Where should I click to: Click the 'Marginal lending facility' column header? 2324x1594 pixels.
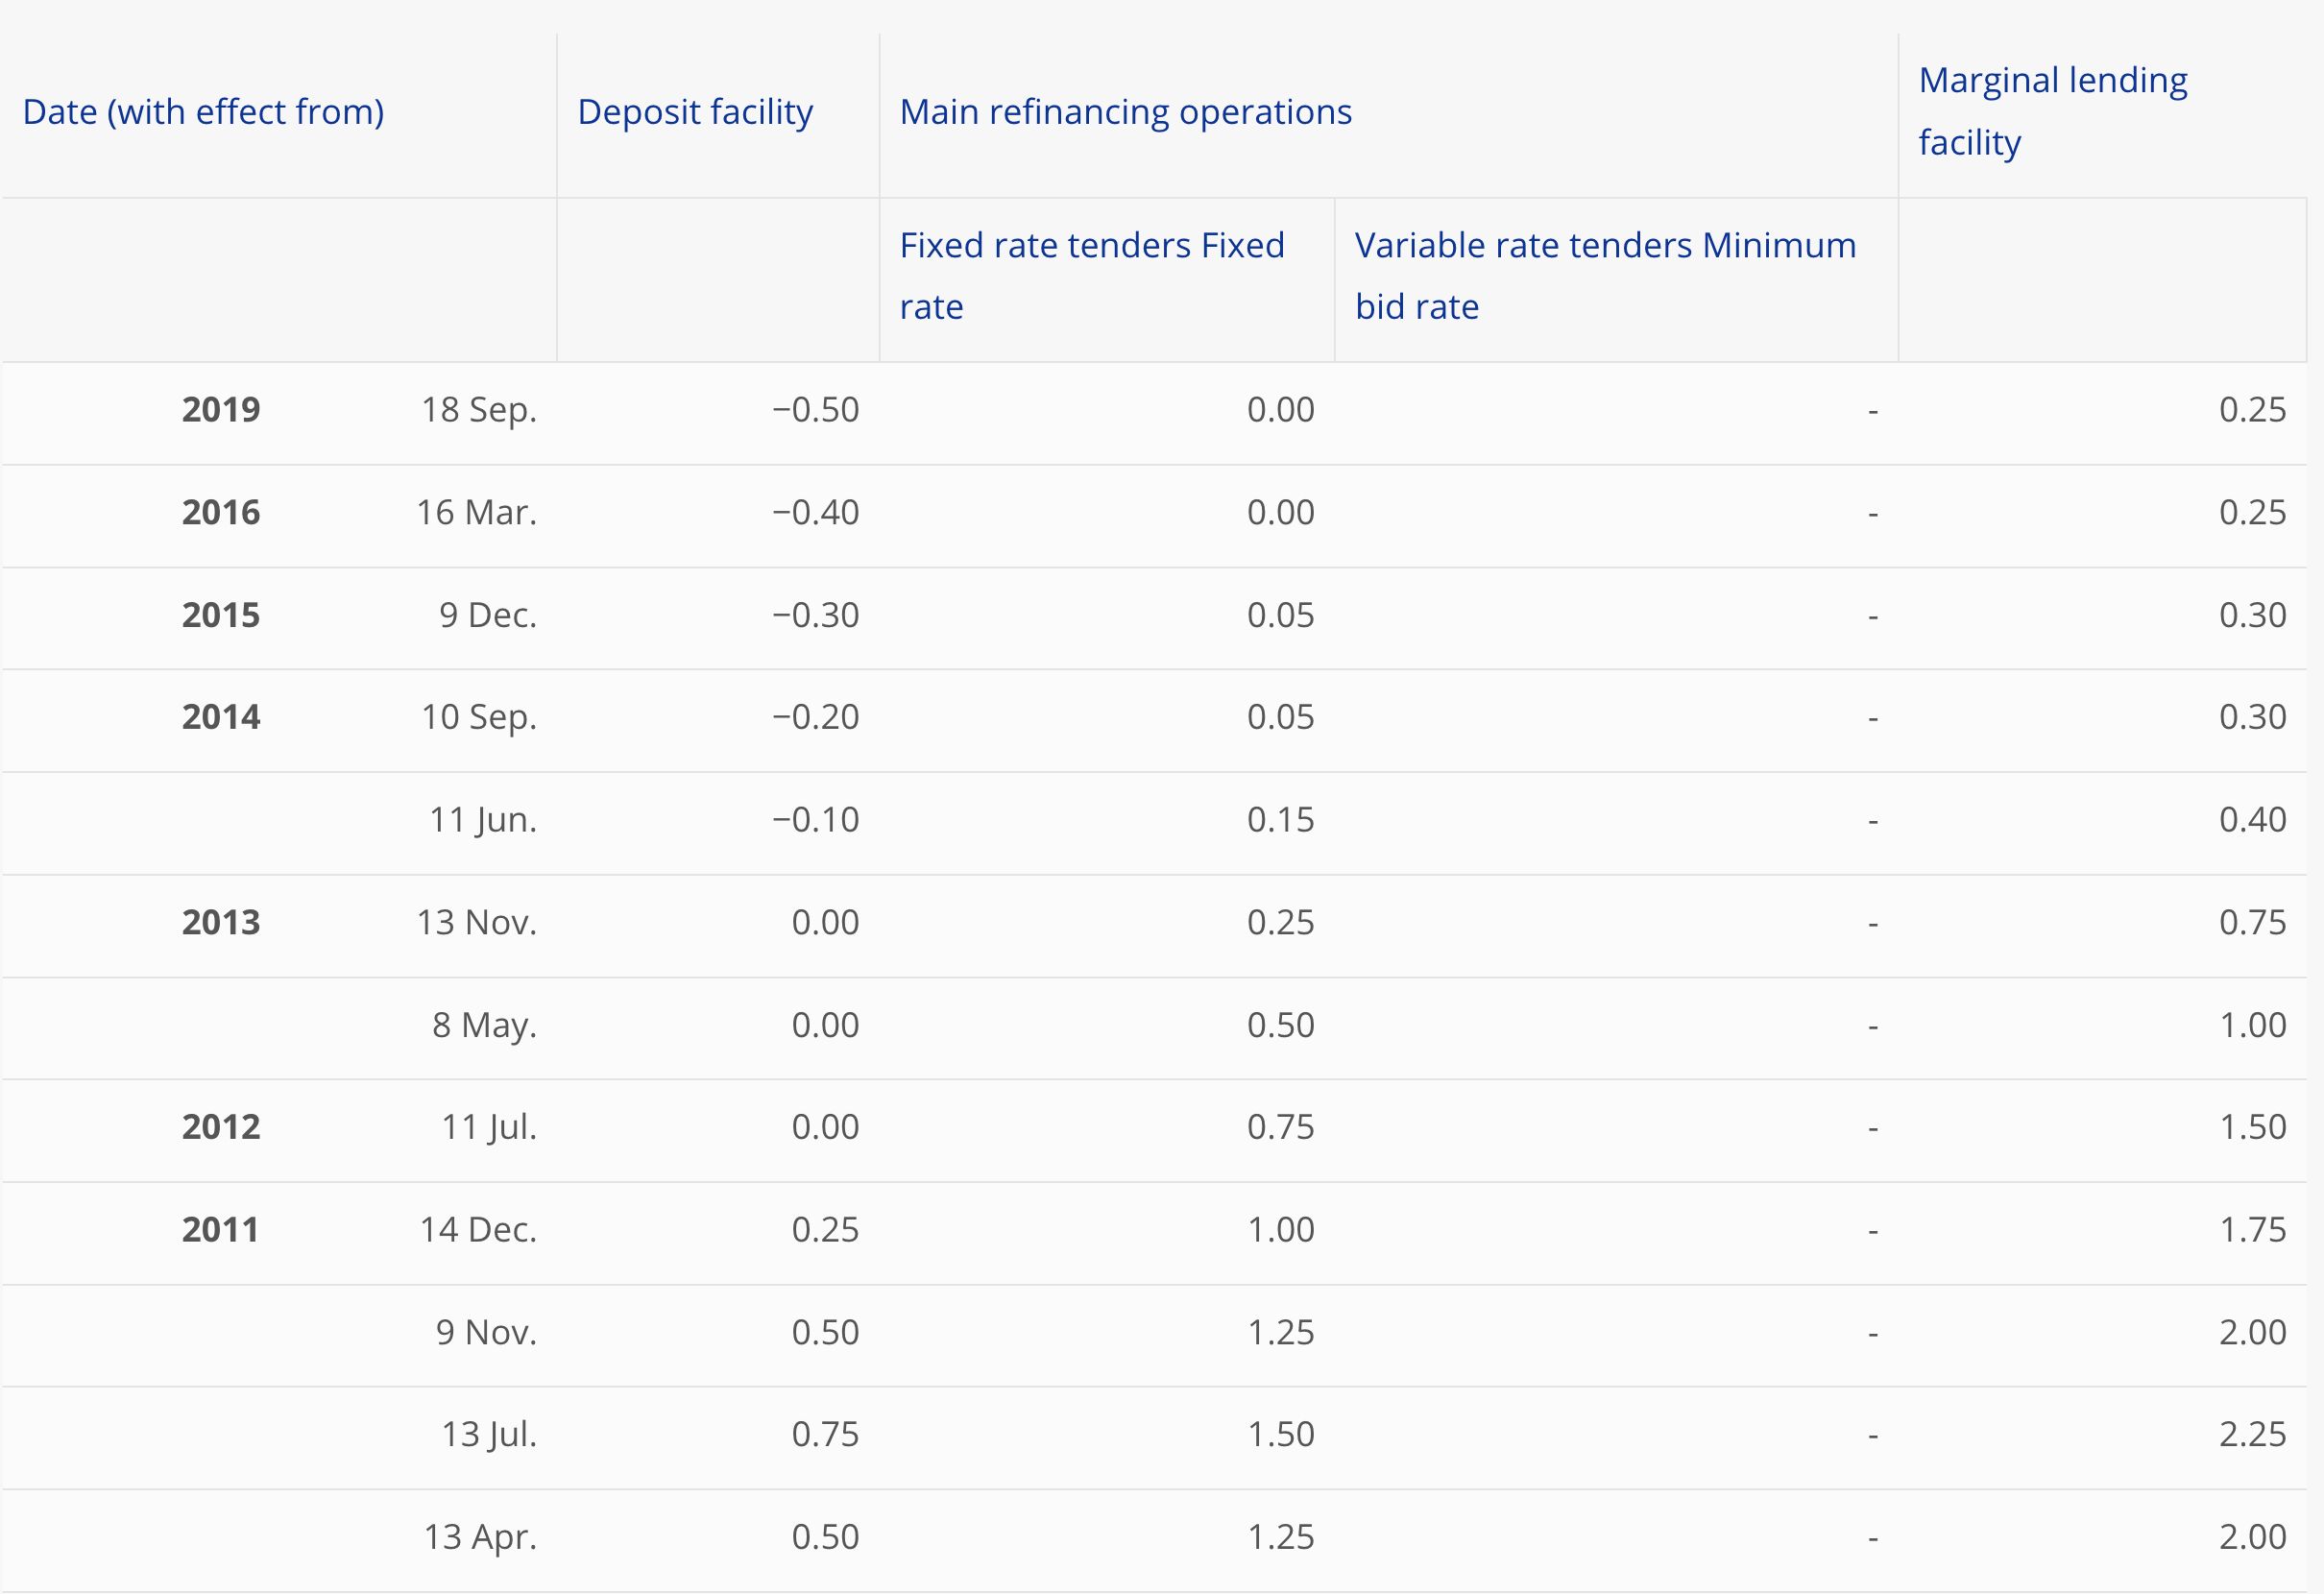point(2052,111)
